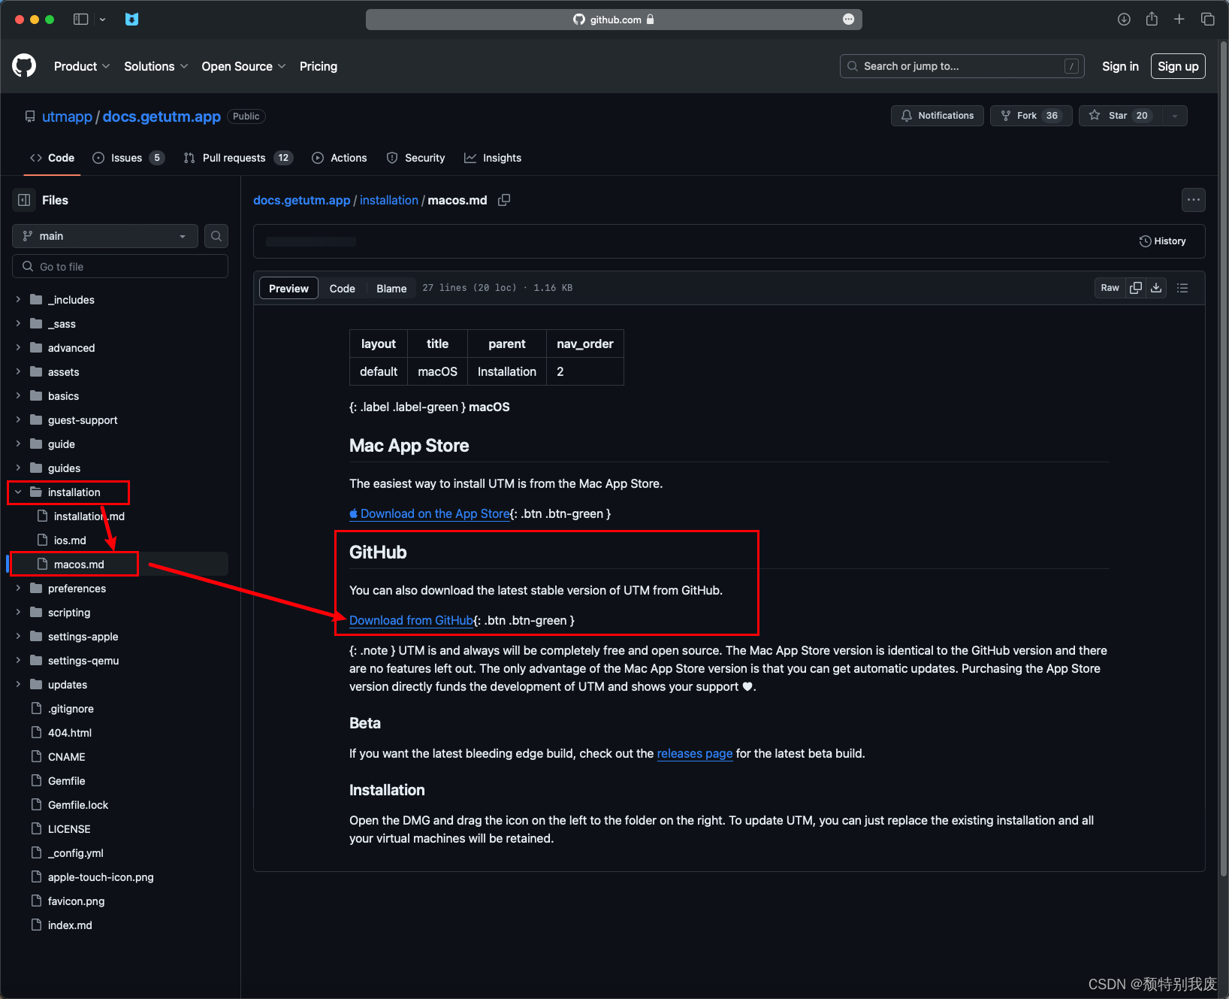The image size is (1229, 999).
Task: Open the Pull requests tab
Action: (238, 158)
